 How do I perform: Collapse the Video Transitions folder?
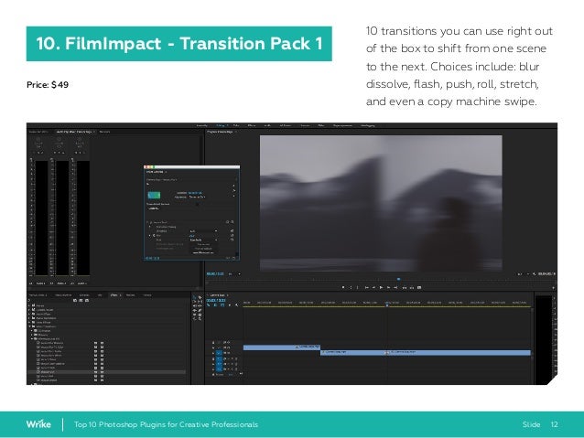(x=30, y=326)
